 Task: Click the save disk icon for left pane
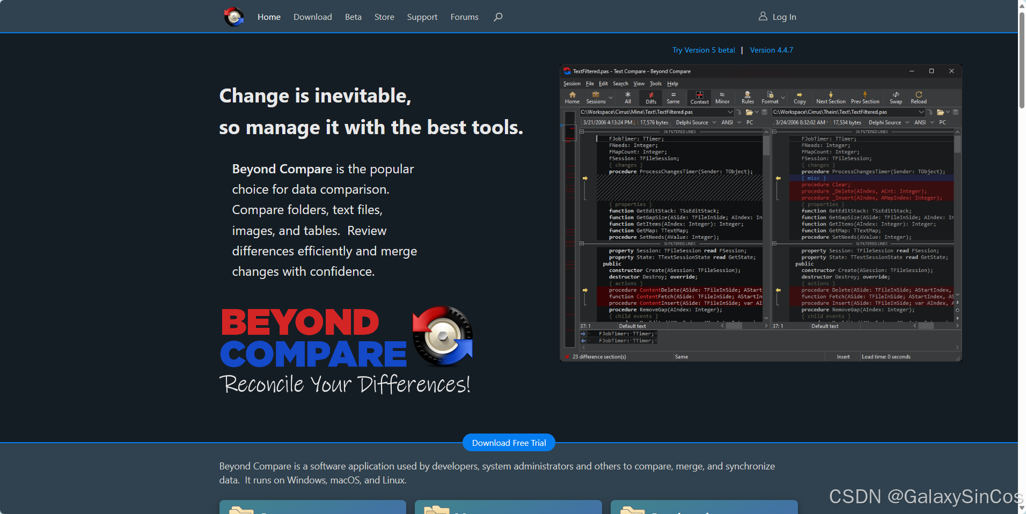coord(764,112)
